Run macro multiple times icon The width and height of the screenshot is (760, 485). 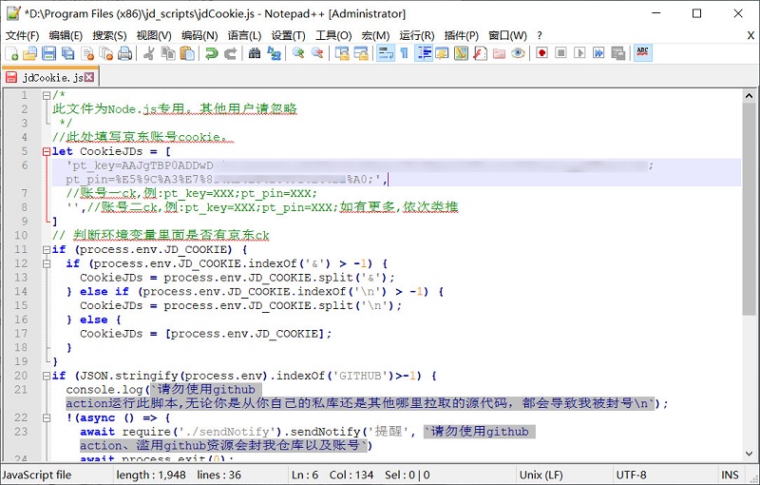pyautogui.click(x=599, y=53)
